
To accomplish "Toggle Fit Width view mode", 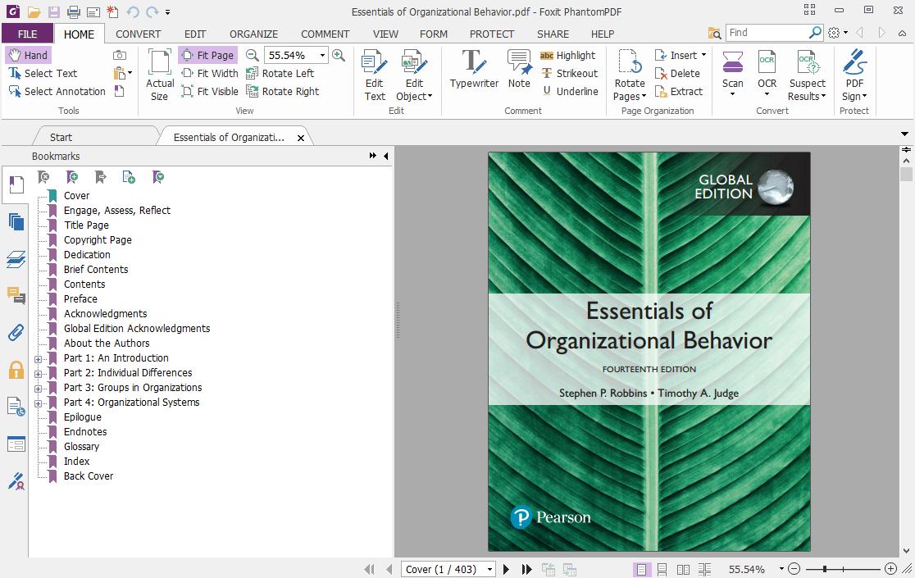I will pos(210,74).
